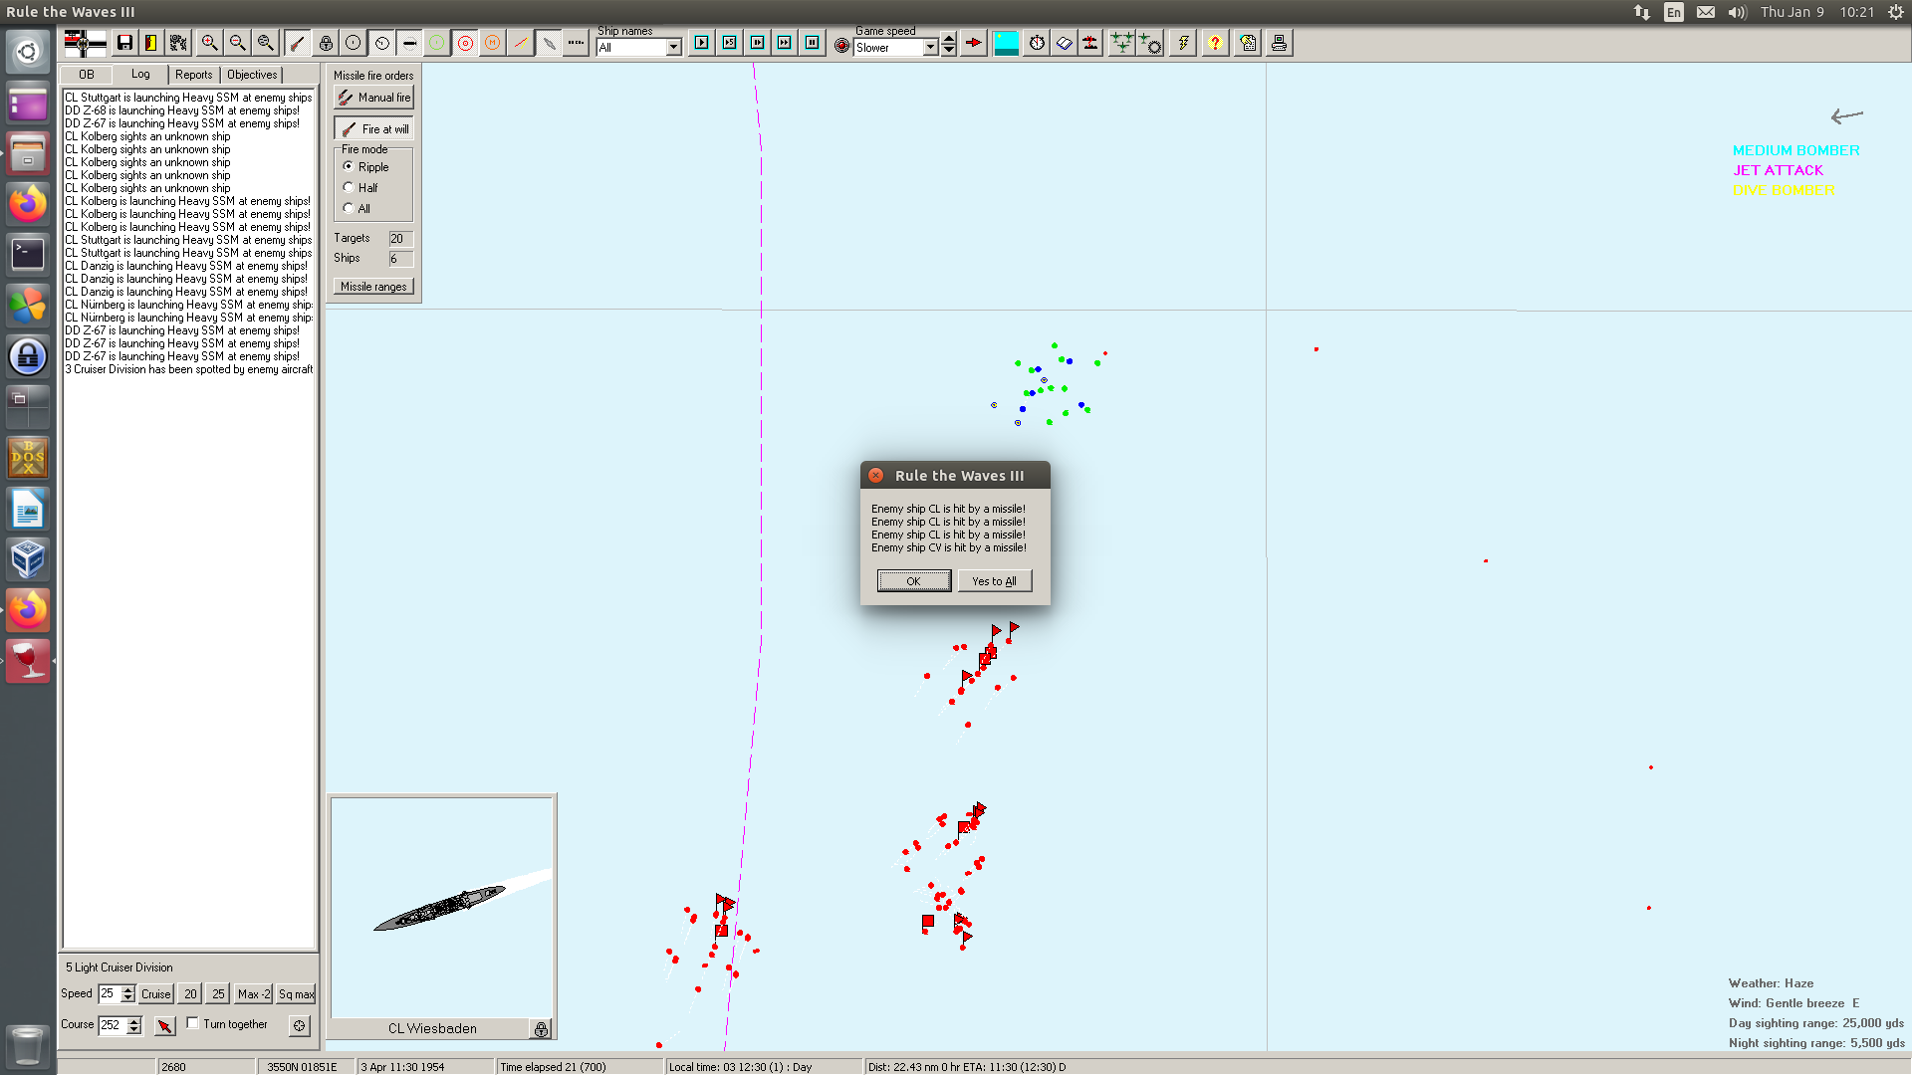Click the cyan day sky icon

coord(1006,43)
